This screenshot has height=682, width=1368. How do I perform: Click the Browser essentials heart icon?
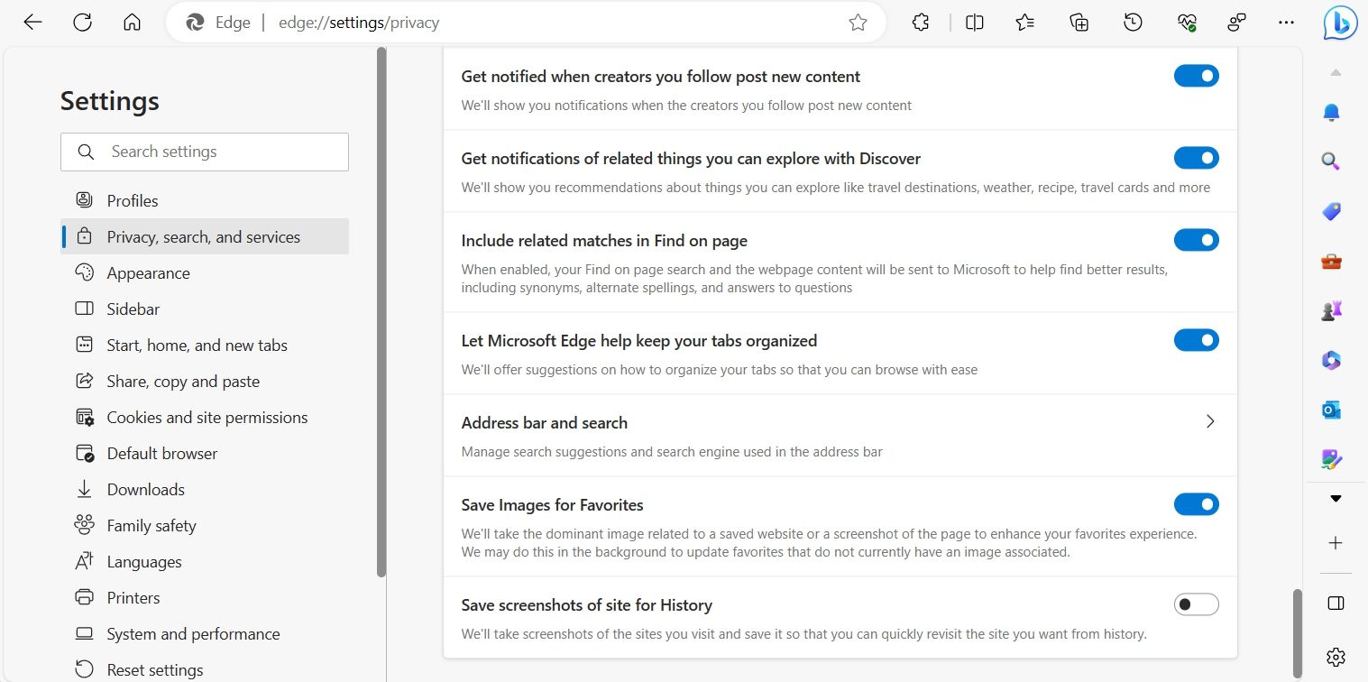[x=1187, y=23]
